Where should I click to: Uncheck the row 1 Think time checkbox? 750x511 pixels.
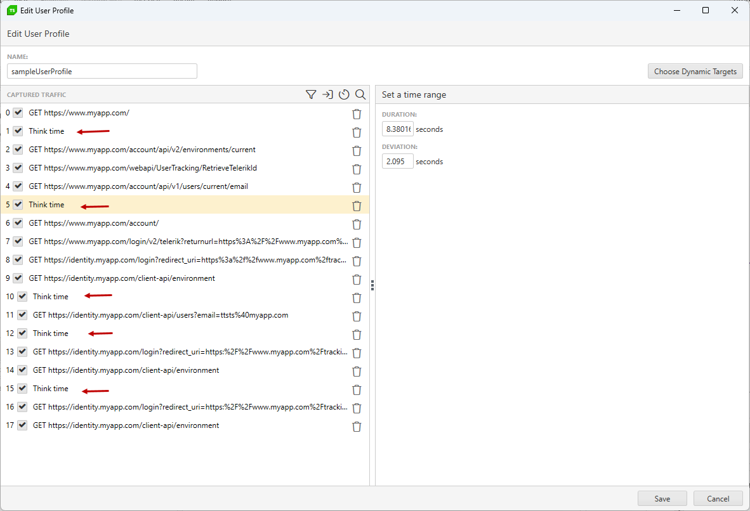point(18,131)
